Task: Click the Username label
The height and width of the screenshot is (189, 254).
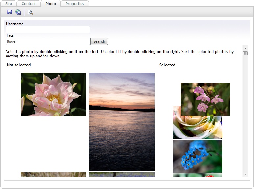Action: tap(15, 24)
